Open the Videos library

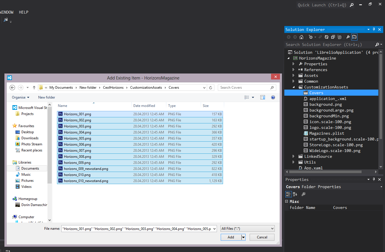point(26,187)
